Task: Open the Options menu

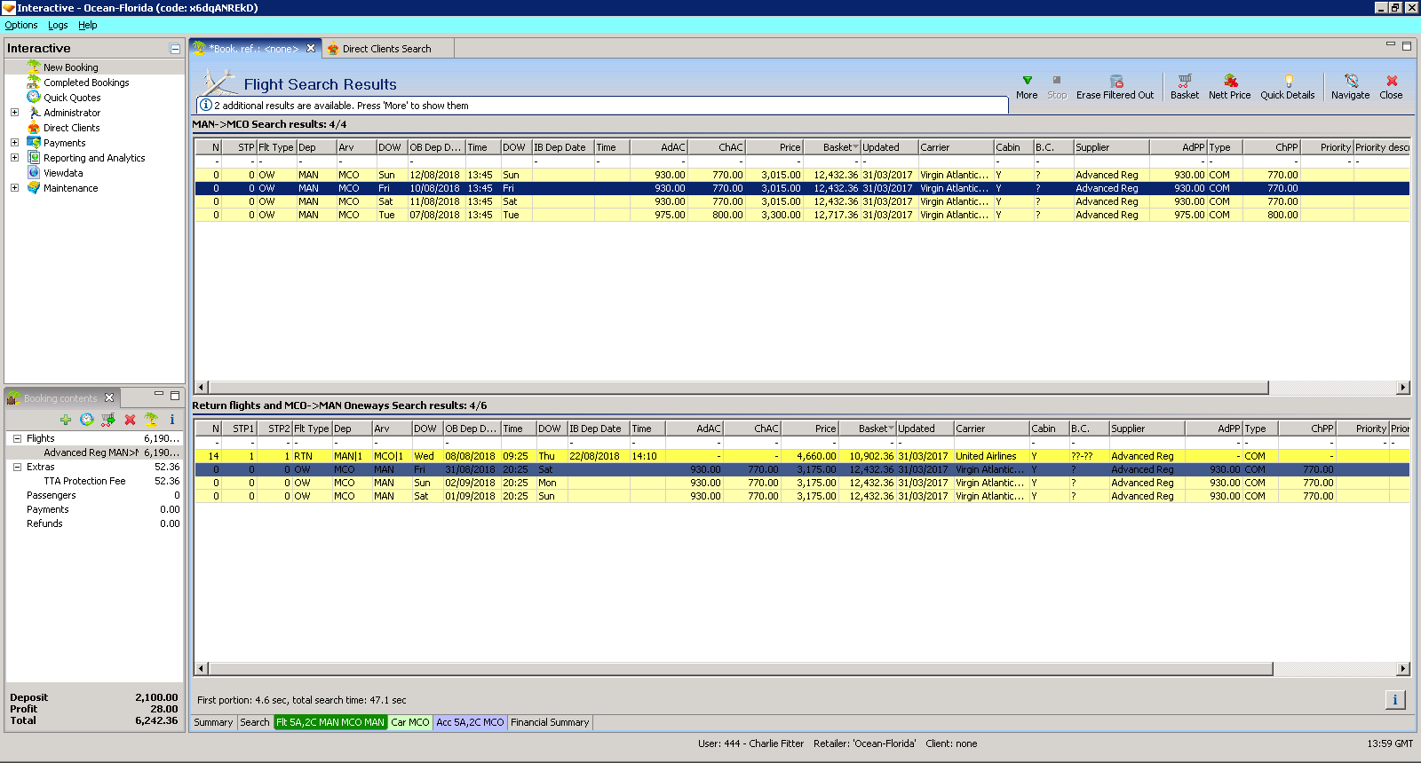Action: coord(21,25)
